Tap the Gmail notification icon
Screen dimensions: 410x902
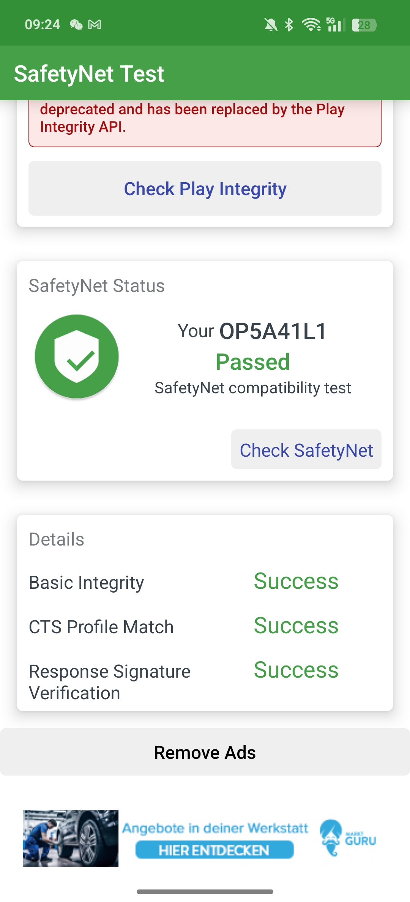[x=95, y=25]
